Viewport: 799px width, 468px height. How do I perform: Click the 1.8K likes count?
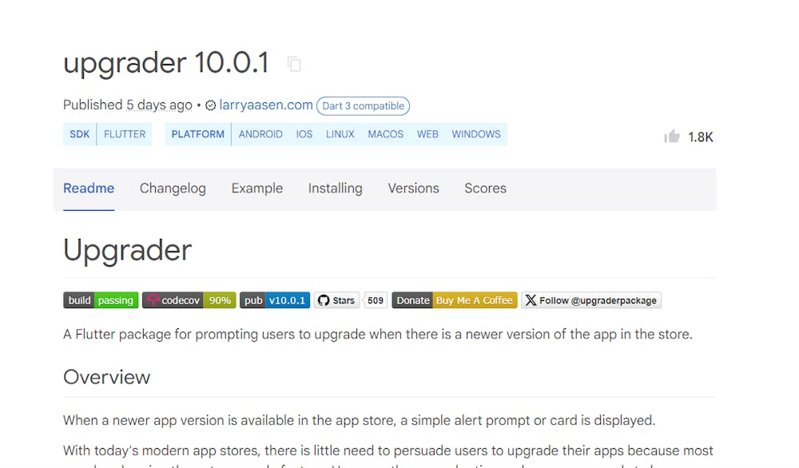coord(701,137)
